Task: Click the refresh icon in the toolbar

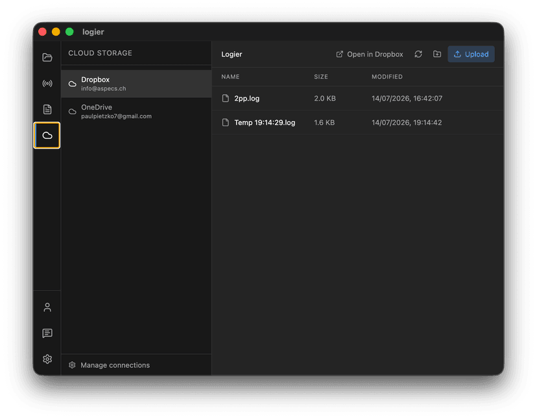Action: (418, 54)
